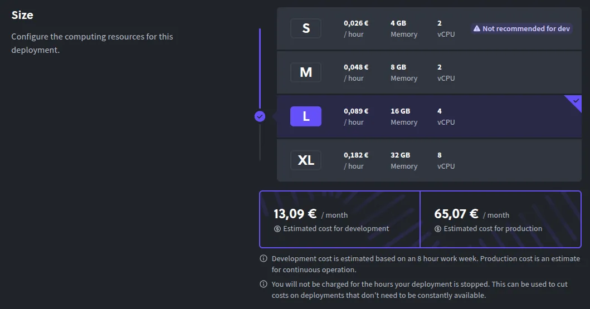Choose the 32 GB Memory size option
The image size is (590, 309).
point(403,160)
